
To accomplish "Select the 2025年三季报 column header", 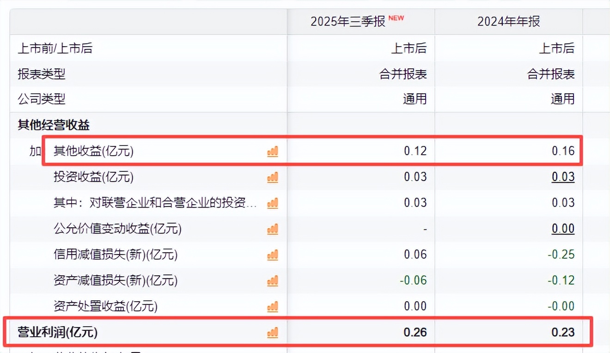I will tap(348, 22).
